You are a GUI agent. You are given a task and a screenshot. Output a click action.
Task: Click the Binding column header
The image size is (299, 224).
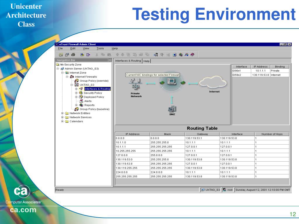tap(280, 67)
